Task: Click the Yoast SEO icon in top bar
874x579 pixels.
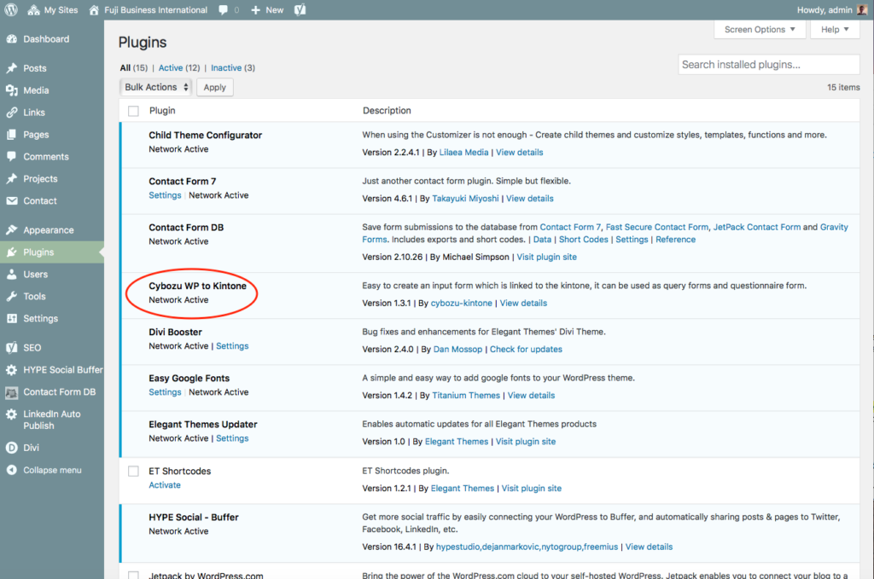Action: [x=300, y=10]
